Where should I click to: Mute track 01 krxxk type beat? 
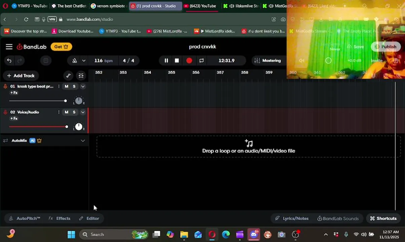pyautogui.click(x=66, y=86)
